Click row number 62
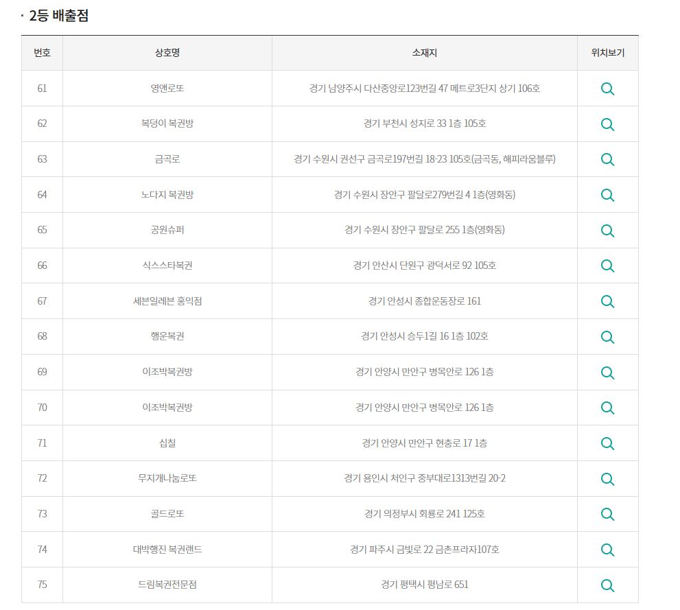Screen dimensions: 680x610 (x=42, y=124)
